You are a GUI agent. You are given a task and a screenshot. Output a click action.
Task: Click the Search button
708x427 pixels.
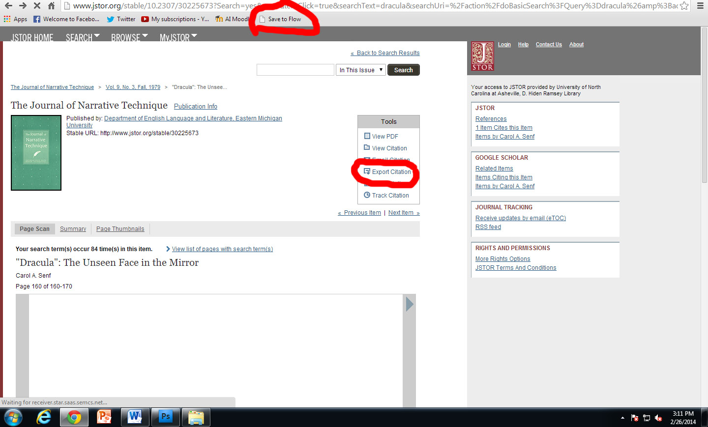404,70
